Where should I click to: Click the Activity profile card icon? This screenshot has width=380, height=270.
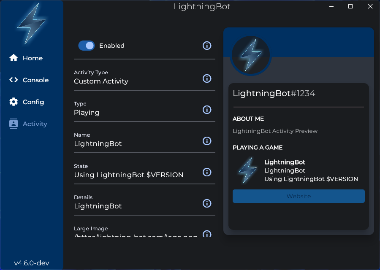13,124
